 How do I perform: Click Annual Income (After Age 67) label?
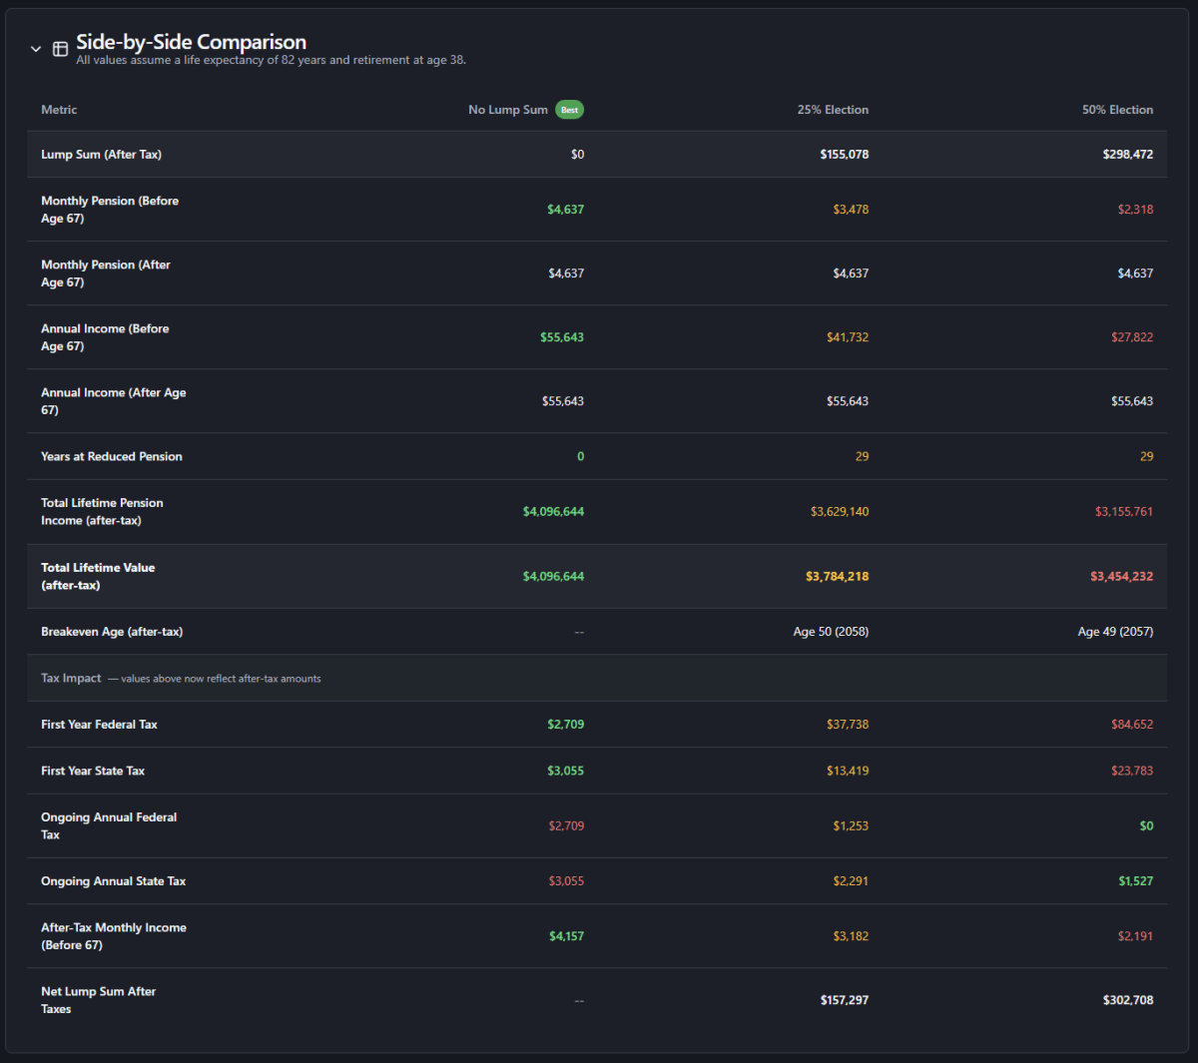click(x=113, y=401)
